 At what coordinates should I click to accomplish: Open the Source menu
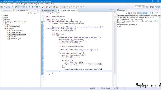(11, 4)
